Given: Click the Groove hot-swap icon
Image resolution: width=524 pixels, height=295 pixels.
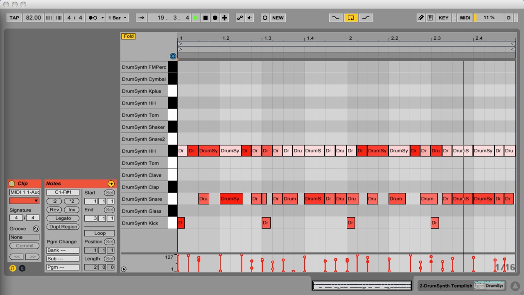Looking at the screenshot, I should (36, 229).
